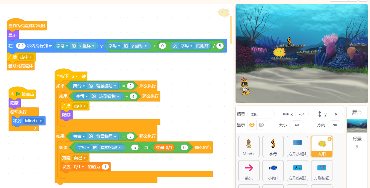Click the vertical workspace scrollbar

(231, 30)
